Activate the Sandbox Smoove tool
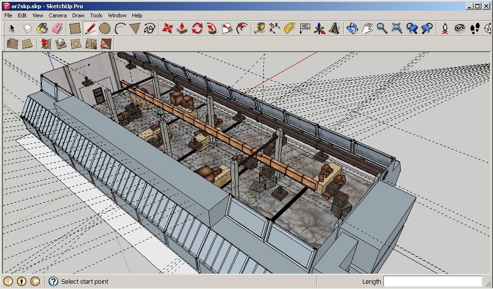 coord(46,43)
